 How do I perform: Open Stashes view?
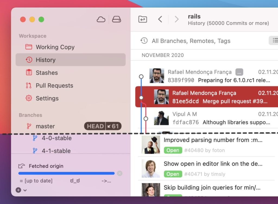coord(71,73)
